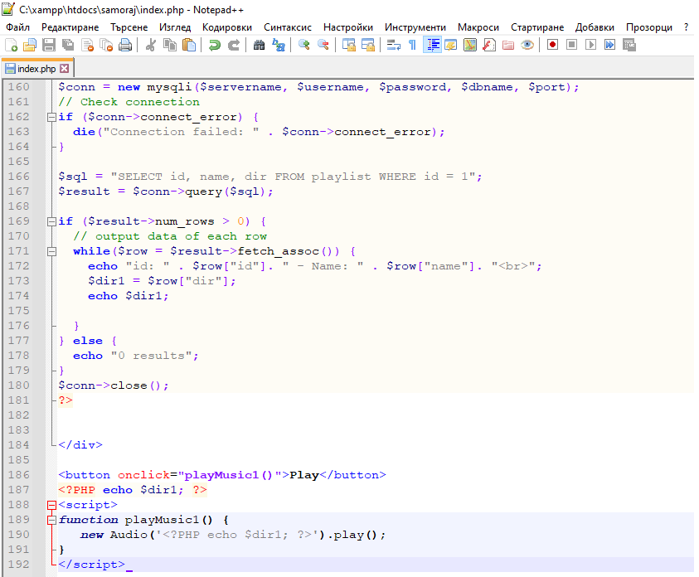Open the Стартиране menu
Image resolution: width=699 pixels, height=577 pixels.
[x=537, y=27]
